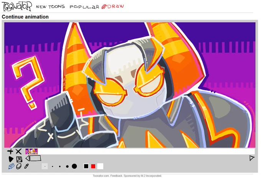Screen dimensions: 261x178
Task: Select the first frame thumbnail
Action: click(31, 152)
